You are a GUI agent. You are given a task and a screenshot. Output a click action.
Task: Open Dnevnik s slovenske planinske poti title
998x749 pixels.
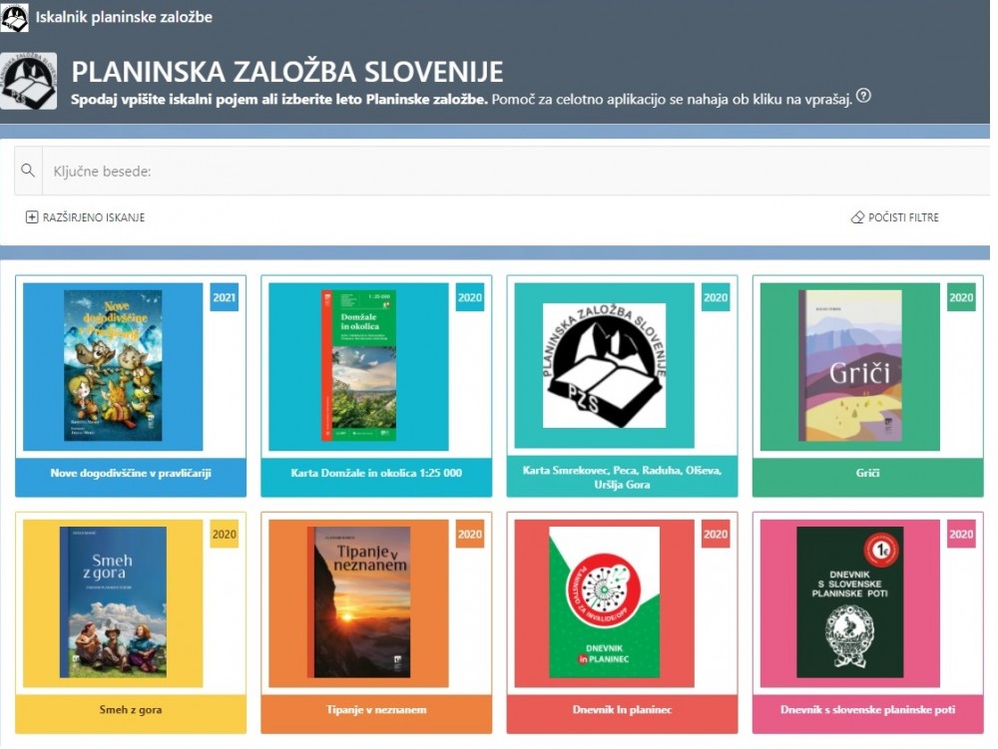click(866, 710)
